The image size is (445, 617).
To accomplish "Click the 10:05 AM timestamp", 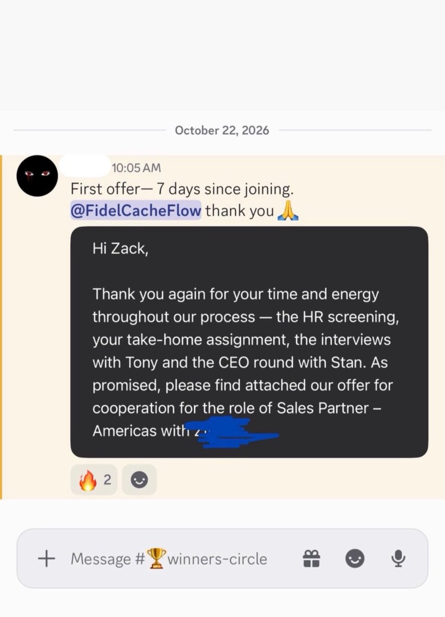I will tap(136, 168).
